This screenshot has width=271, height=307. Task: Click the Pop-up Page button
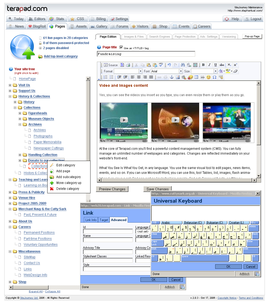pos(252,36)
